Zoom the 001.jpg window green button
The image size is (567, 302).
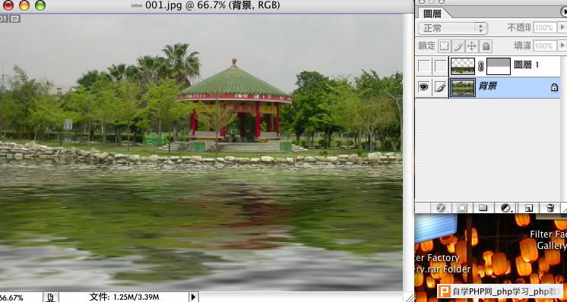tap(40, 5)
